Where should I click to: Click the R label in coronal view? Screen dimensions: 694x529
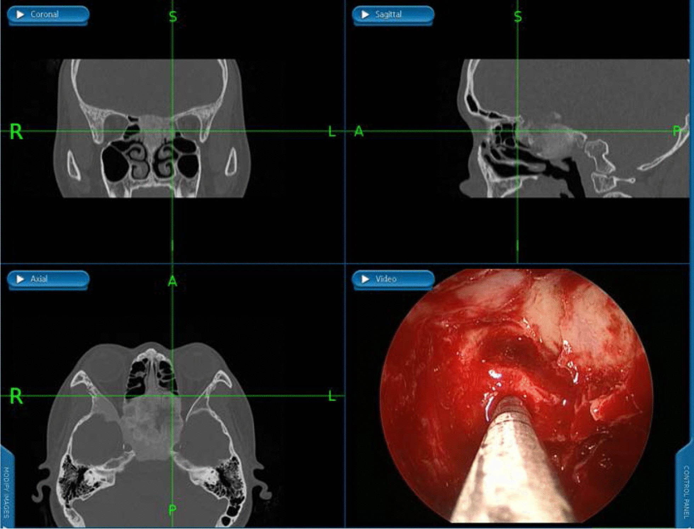coord(16,131)
